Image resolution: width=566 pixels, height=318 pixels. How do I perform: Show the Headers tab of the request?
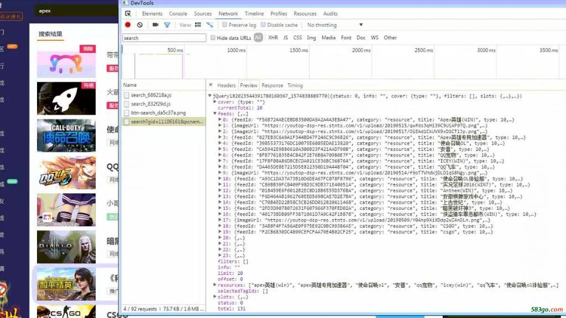(x=226, y=86)
